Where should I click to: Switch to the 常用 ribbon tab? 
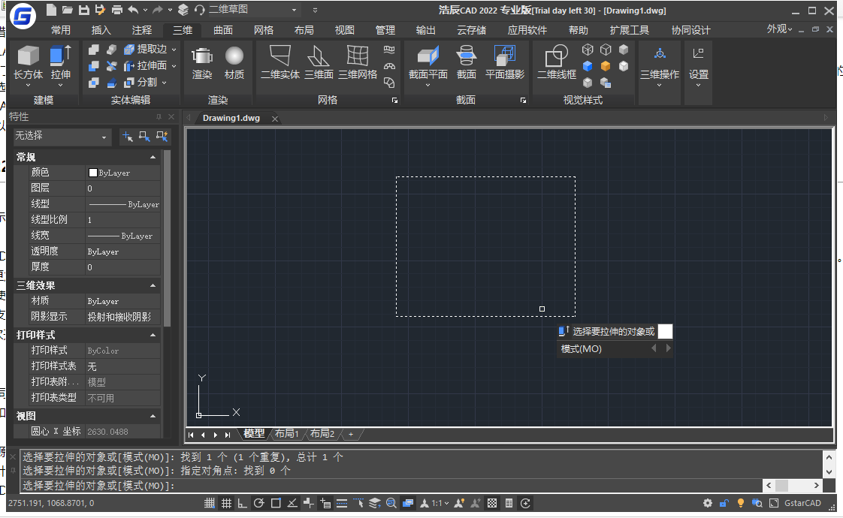click(61, 30)
